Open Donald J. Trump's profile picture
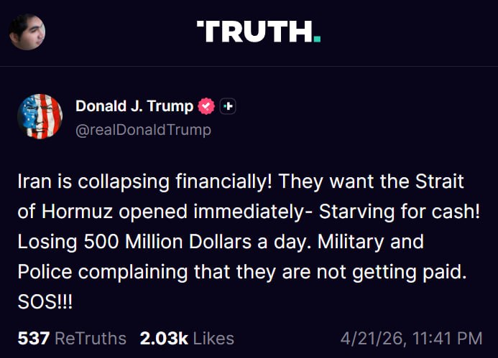 [40, 116]
